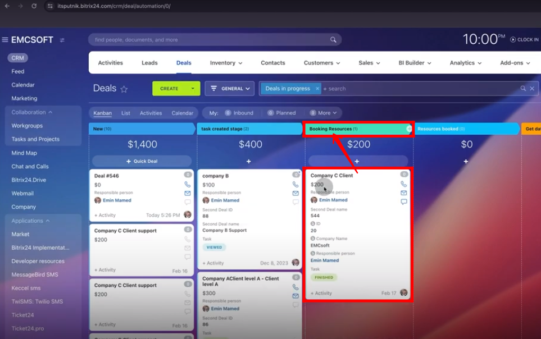Click the plus icon under Booking Resources total

(x=357, y=162)
